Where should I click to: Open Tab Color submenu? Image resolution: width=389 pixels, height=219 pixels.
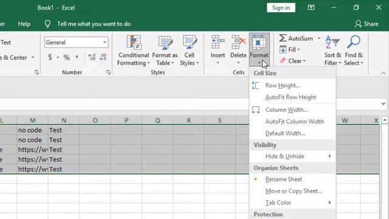(292, 203)
